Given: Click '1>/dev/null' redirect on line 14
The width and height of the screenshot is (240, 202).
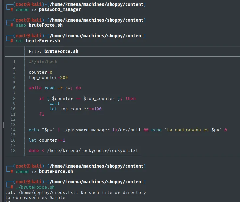Looking at the screenshot, I should 127,130.
